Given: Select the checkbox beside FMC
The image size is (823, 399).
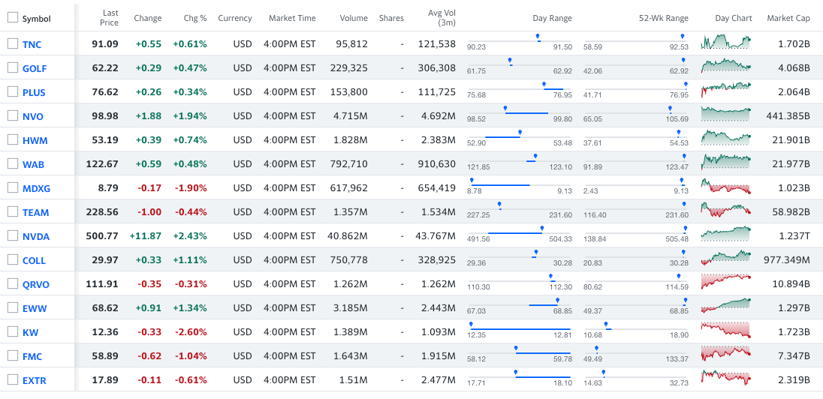Looking at the screenshot, I should 13,356.
